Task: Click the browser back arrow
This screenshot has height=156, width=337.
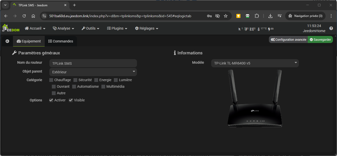Action: 6,16
